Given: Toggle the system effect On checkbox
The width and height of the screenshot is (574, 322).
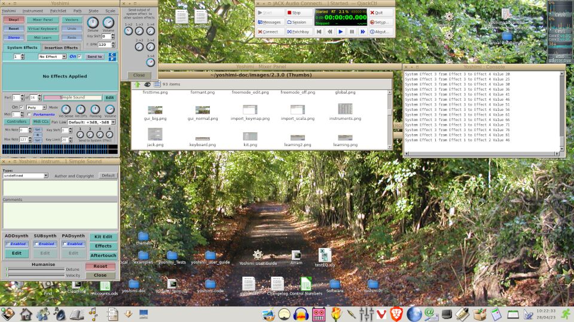Looking at the screenshot, I should click(80, 57).
